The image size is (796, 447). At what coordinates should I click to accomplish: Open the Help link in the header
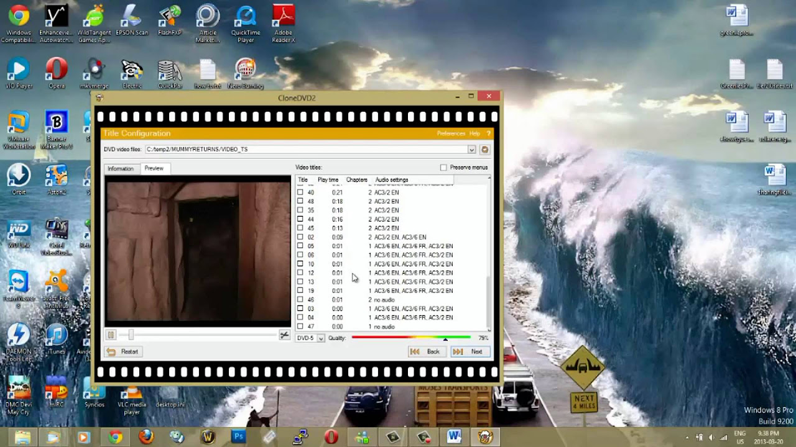pyautogui.click(x=474, y=133)
